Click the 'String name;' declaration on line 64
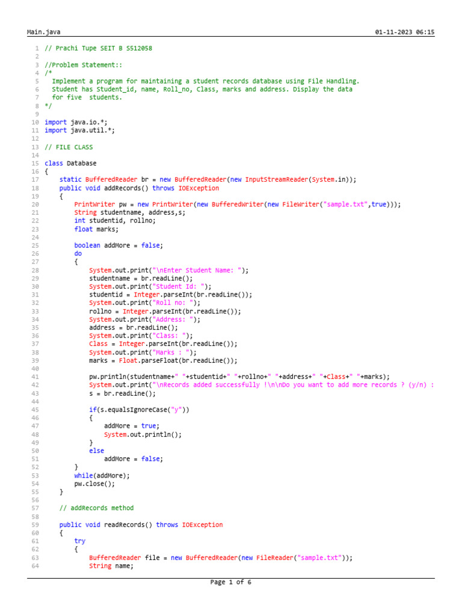The height and width of the screenshot is (616, 462). point(111,566)
